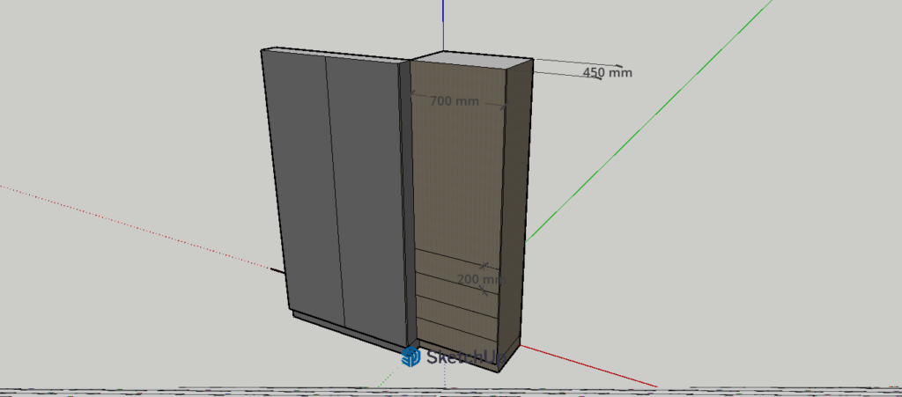Screen dimensions: 902x397
Task: Click the dotted red axis line
Action: pyautogui.click(x=132, y=224)
